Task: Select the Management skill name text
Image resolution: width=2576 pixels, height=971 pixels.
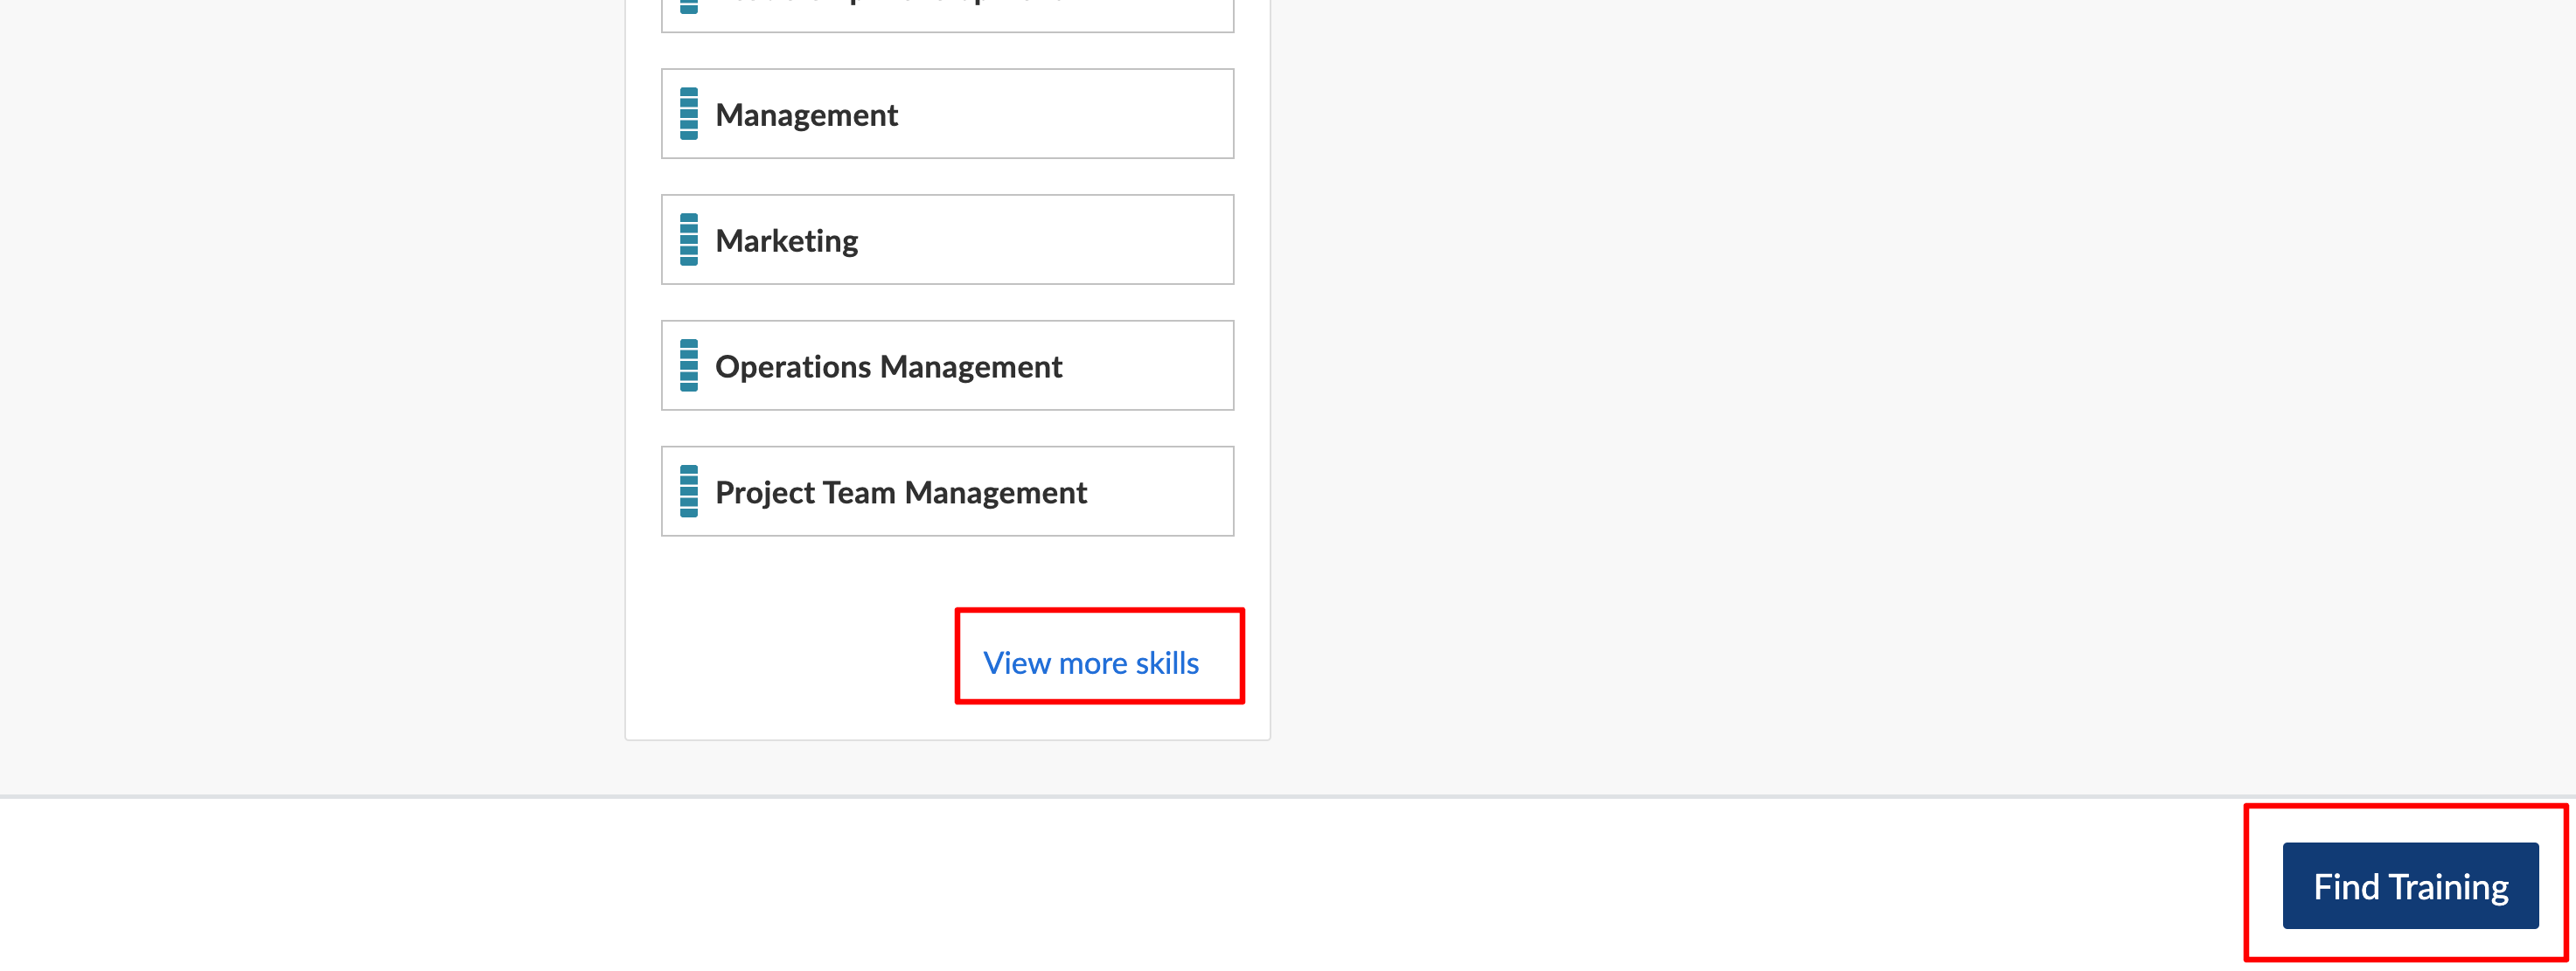Action: [806, 115]
